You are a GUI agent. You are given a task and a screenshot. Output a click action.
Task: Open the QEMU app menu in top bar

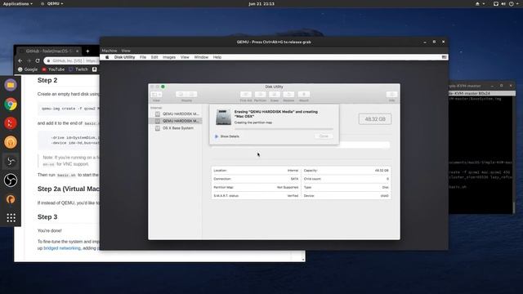[x=52, y=3]
